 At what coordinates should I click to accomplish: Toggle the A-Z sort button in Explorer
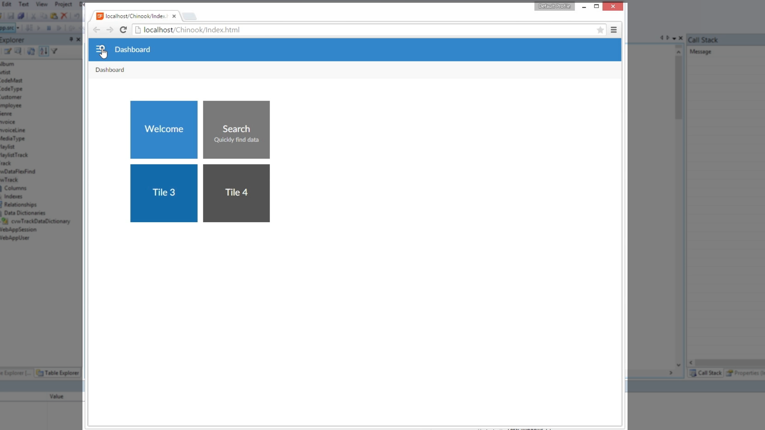click(43, 51)
